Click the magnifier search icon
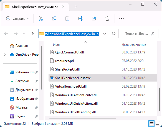 (x=153, y=34)
